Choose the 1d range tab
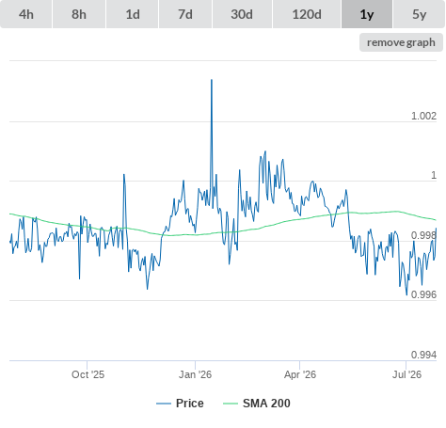The image size is (446, 428). coord(133,14)
